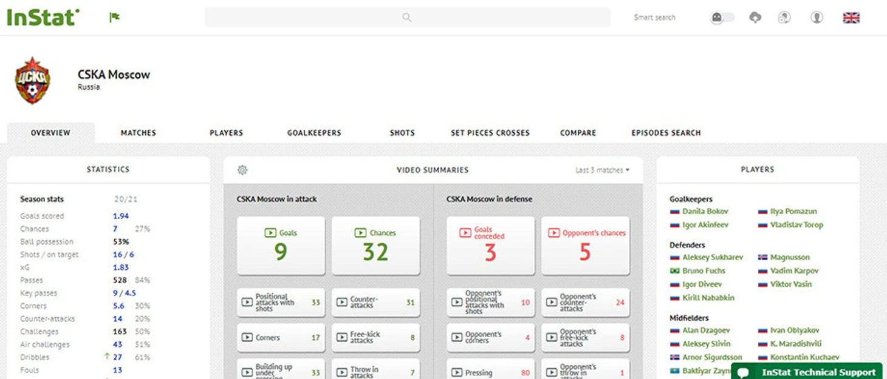Click play icon on Opponent's positional attacks
This screenshot has width=887, height=379.
click(457, 302)
